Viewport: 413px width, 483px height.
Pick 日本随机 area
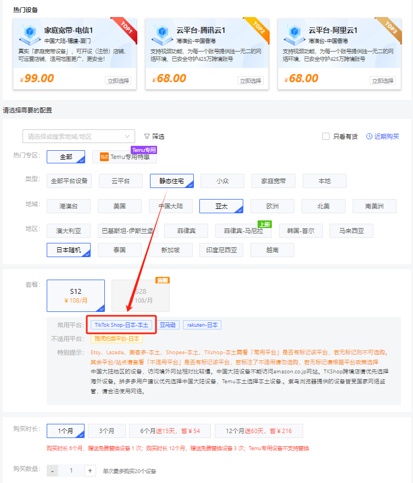pyautogui.click(x=69, y=250)
